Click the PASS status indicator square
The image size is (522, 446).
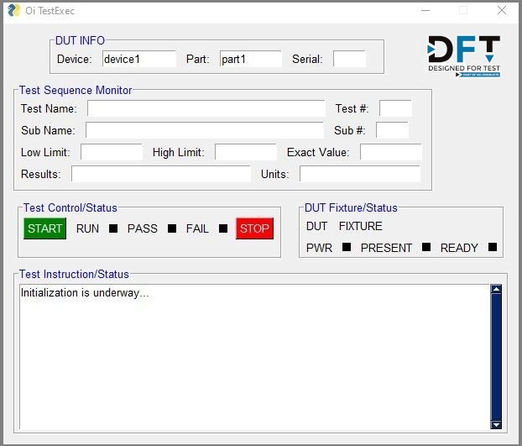click(172, 228)
